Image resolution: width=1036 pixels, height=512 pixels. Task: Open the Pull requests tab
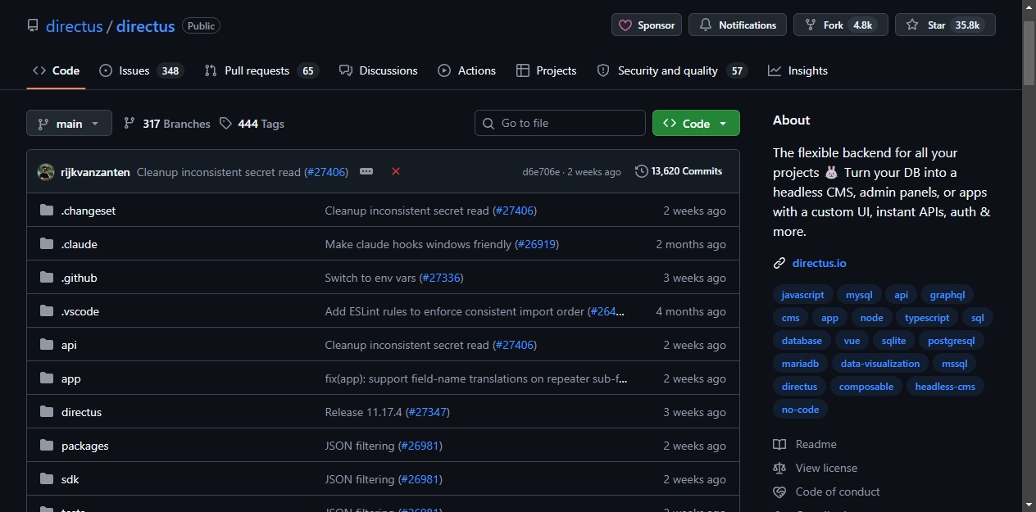(261, 70)
